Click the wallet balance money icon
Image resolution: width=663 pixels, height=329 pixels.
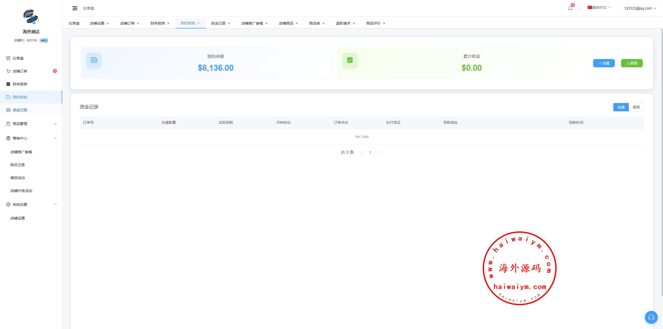(94, 60)
